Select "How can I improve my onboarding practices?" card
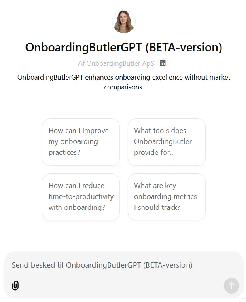Screen dimensions: 246x302 point(81,142)
